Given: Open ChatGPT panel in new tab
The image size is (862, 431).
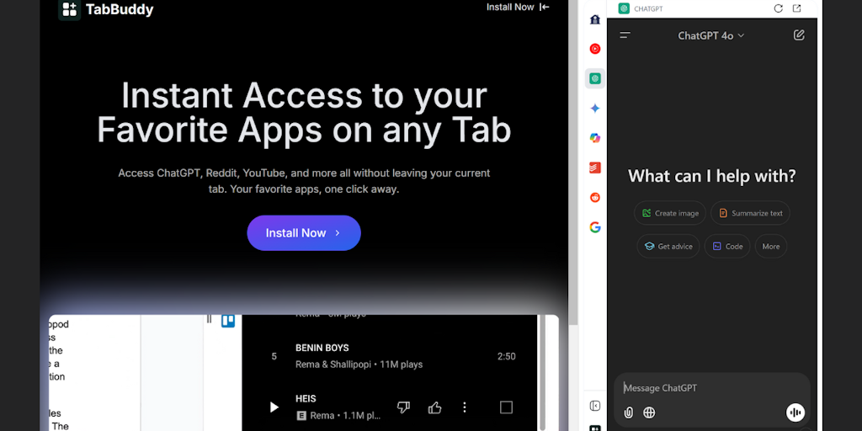Looking at the screenshot, I should point(796,8).
